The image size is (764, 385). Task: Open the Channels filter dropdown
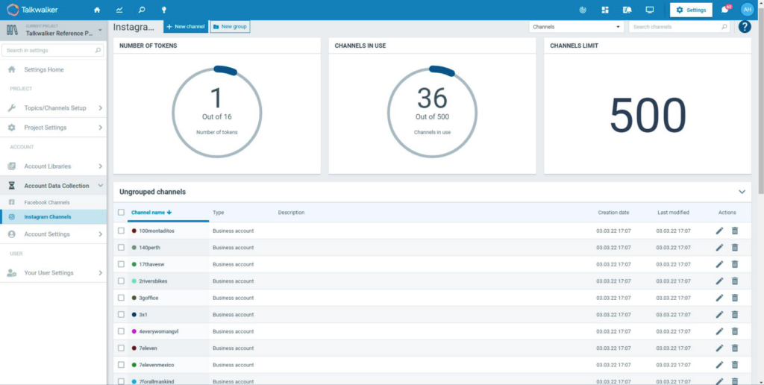coord(577,27)
